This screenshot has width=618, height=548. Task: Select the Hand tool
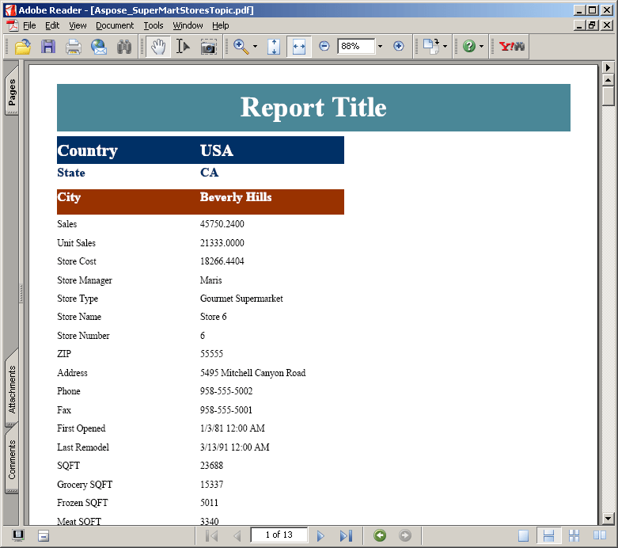158,47
